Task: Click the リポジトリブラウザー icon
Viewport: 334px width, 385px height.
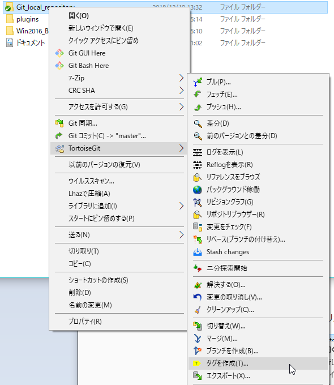Action: (x=198, y=215)
